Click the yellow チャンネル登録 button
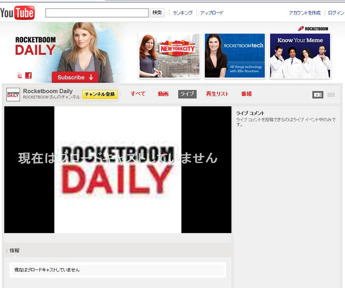The image size is (345, 288). click(100, 94)
